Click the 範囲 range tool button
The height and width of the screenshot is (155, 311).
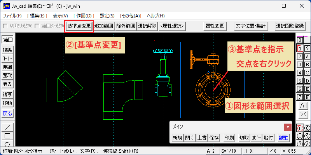7,40
